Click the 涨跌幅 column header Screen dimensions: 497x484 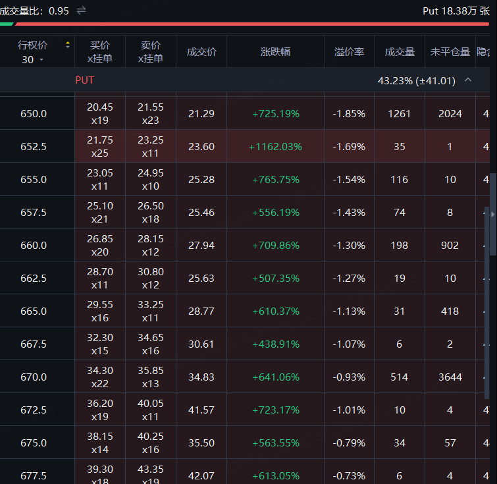[275, 52]
